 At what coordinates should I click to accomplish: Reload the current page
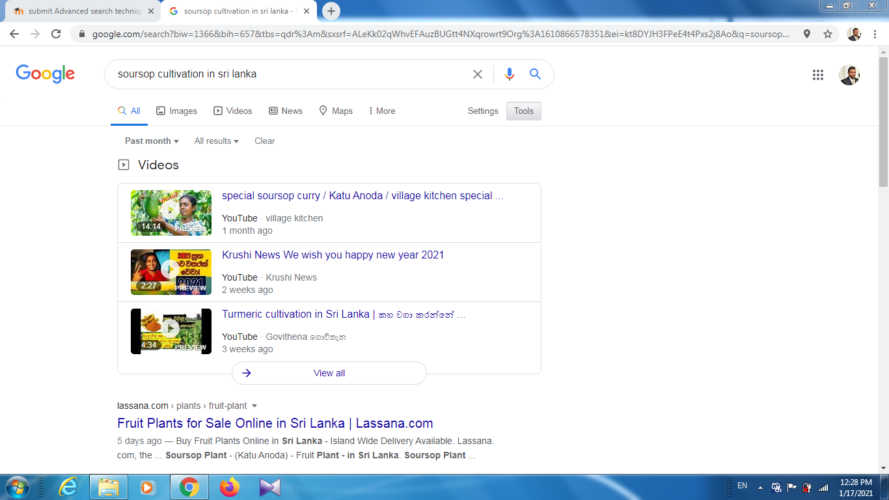56,34
